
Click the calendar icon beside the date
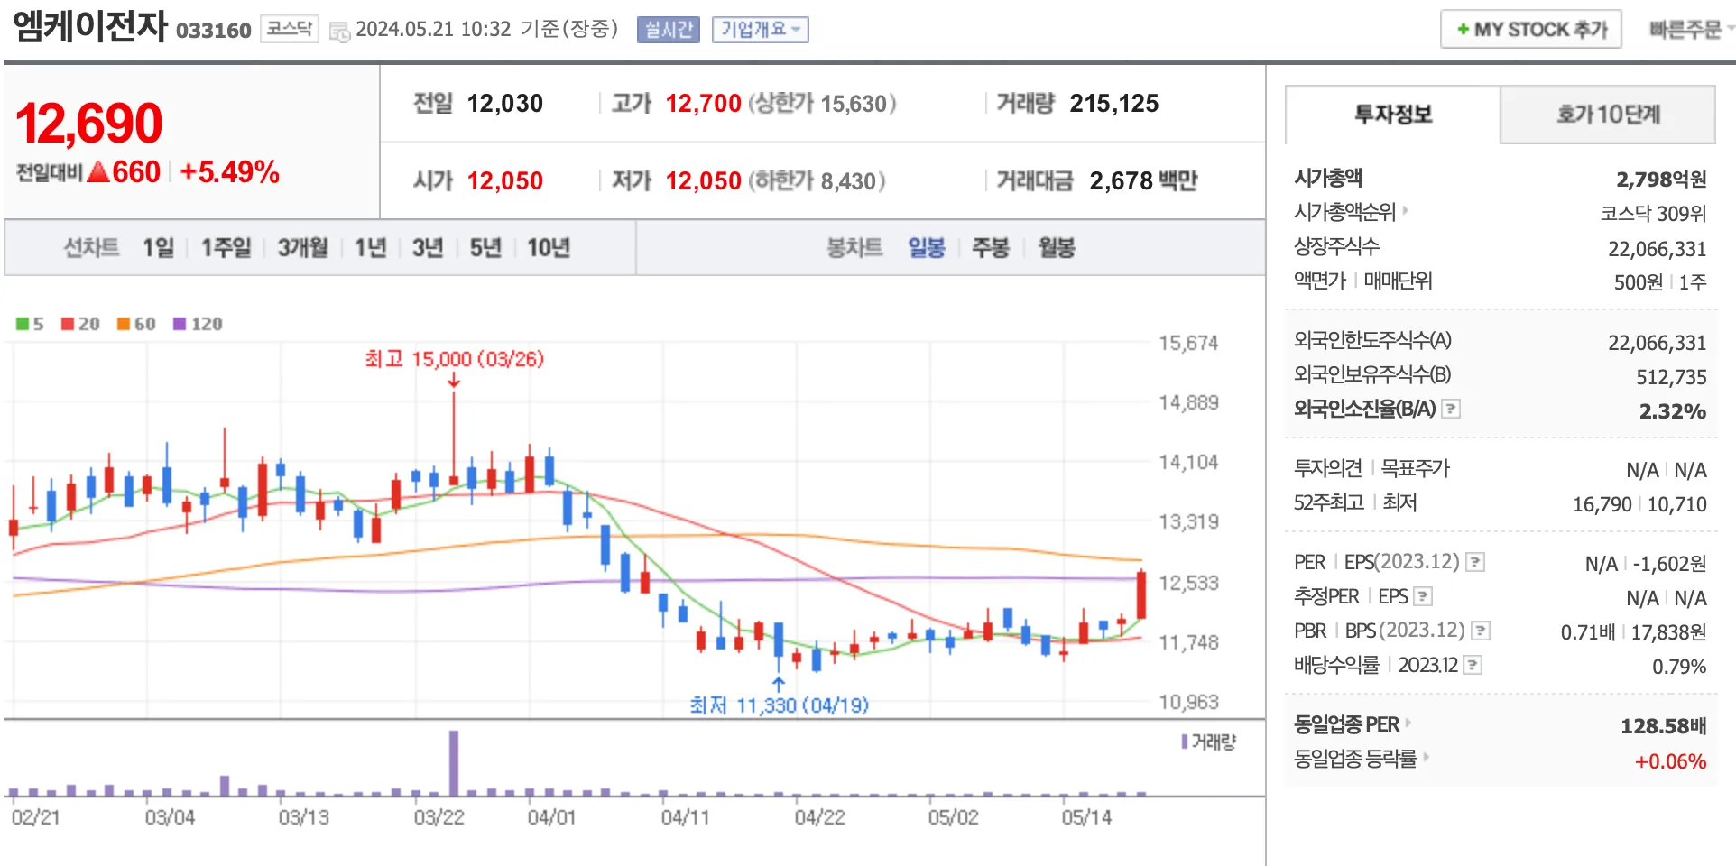point(339,32)
